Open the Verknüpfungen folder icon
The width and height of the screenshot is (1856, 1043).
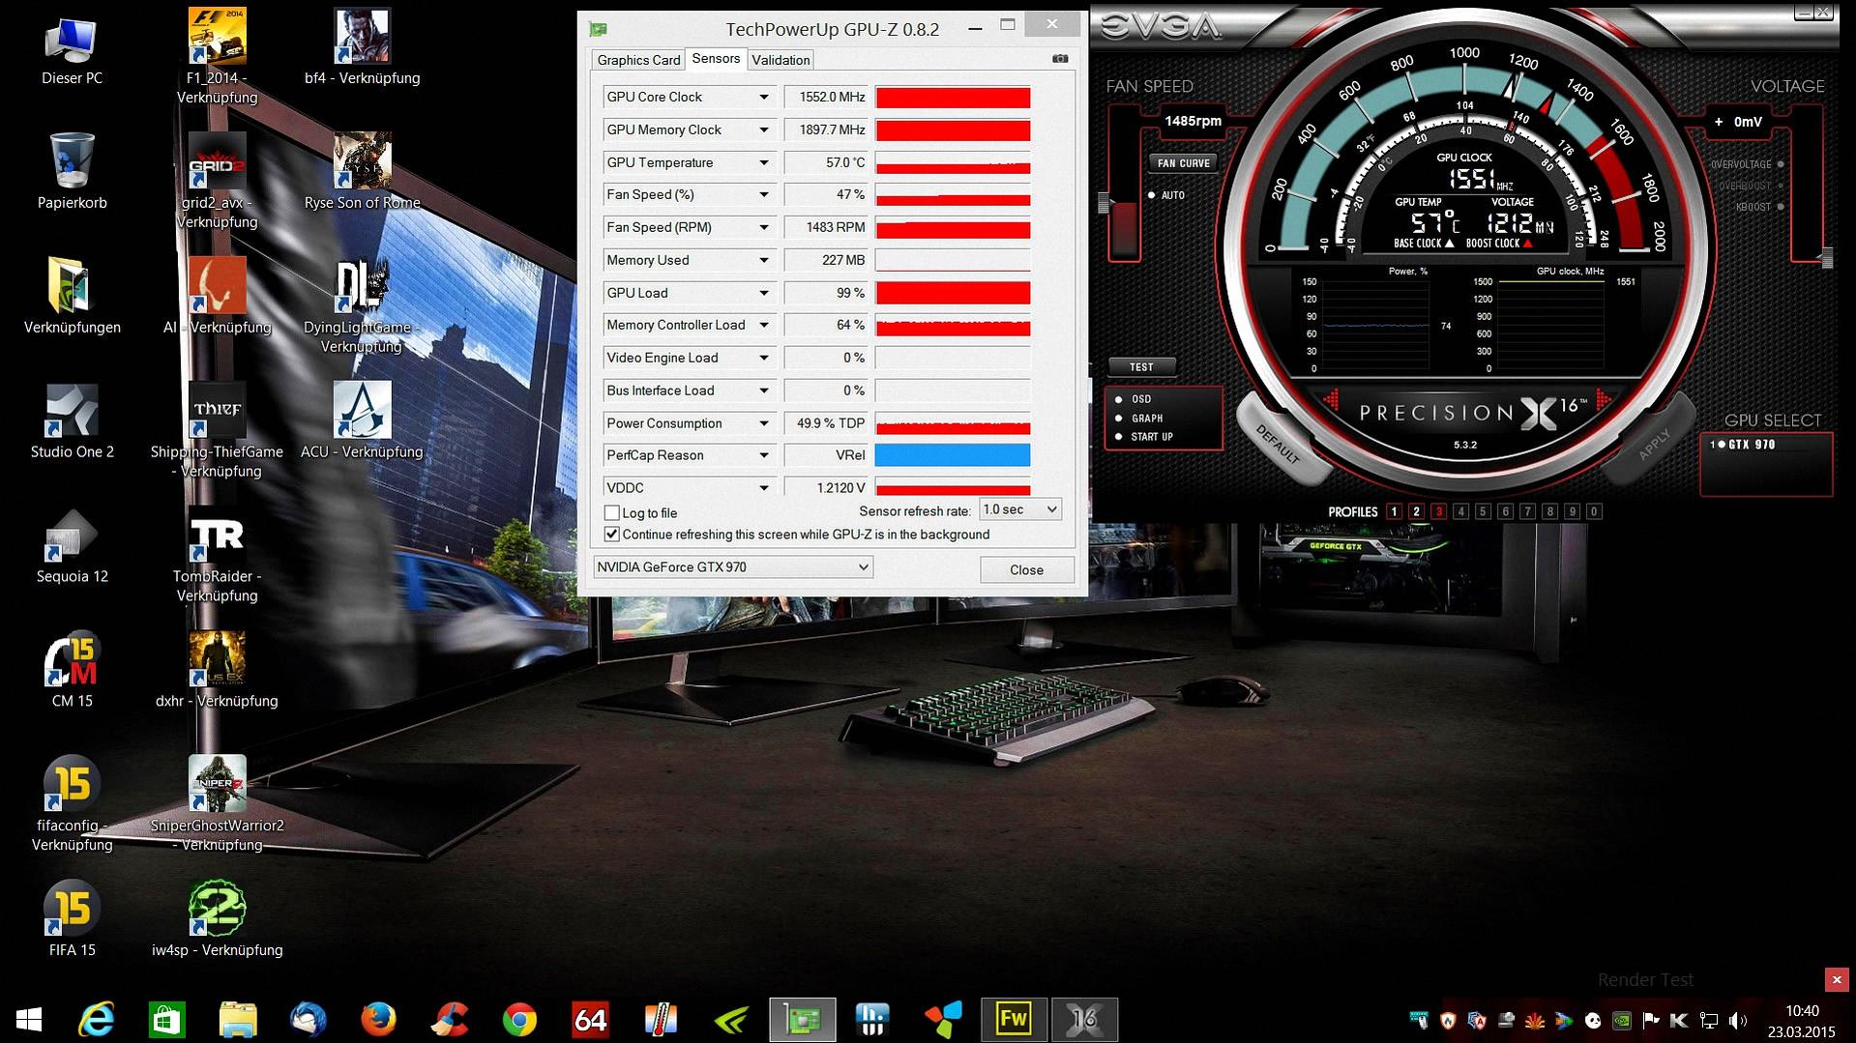72,285
